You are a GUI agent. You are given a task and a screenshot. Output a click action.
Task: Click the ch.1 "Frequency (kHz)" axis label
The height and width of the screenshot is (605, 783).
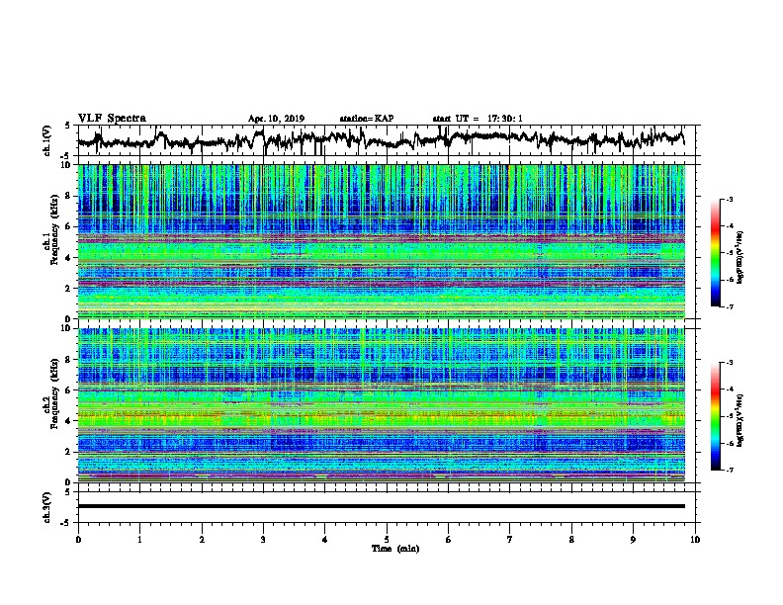pyautogui.click(x=55, y=229)
